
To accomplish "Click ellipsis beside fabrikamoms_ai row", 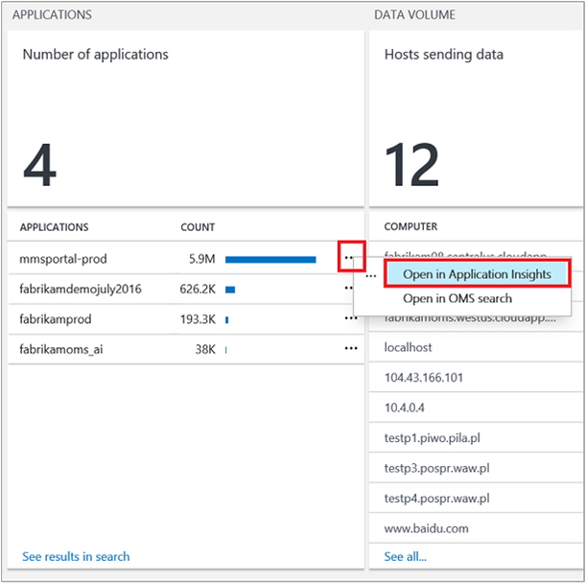I will [x=351, y=349].
